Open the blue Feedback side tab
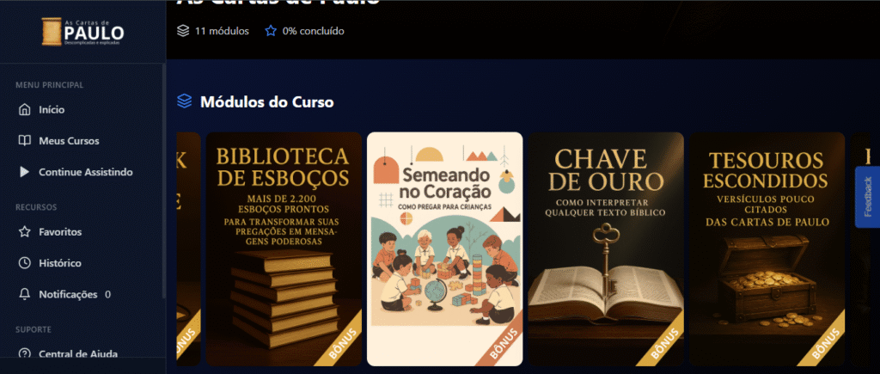The height and width of the screenshot is (374, 880). tap(867, 197)
